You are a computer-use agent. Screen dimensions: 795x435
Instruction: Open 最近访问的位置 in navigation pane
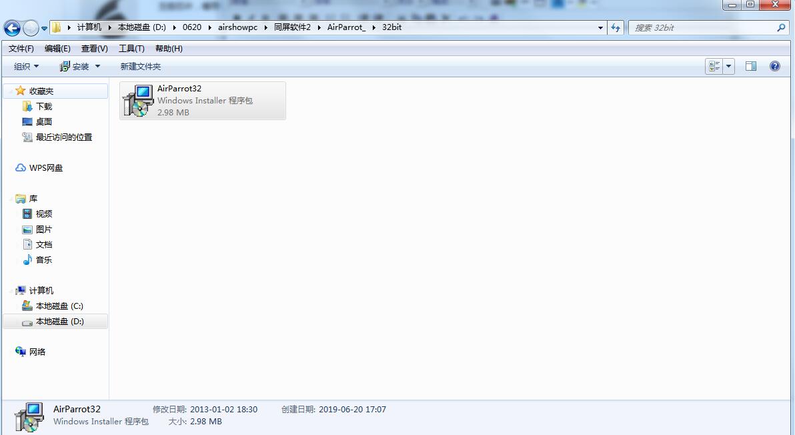pos(64,137)
